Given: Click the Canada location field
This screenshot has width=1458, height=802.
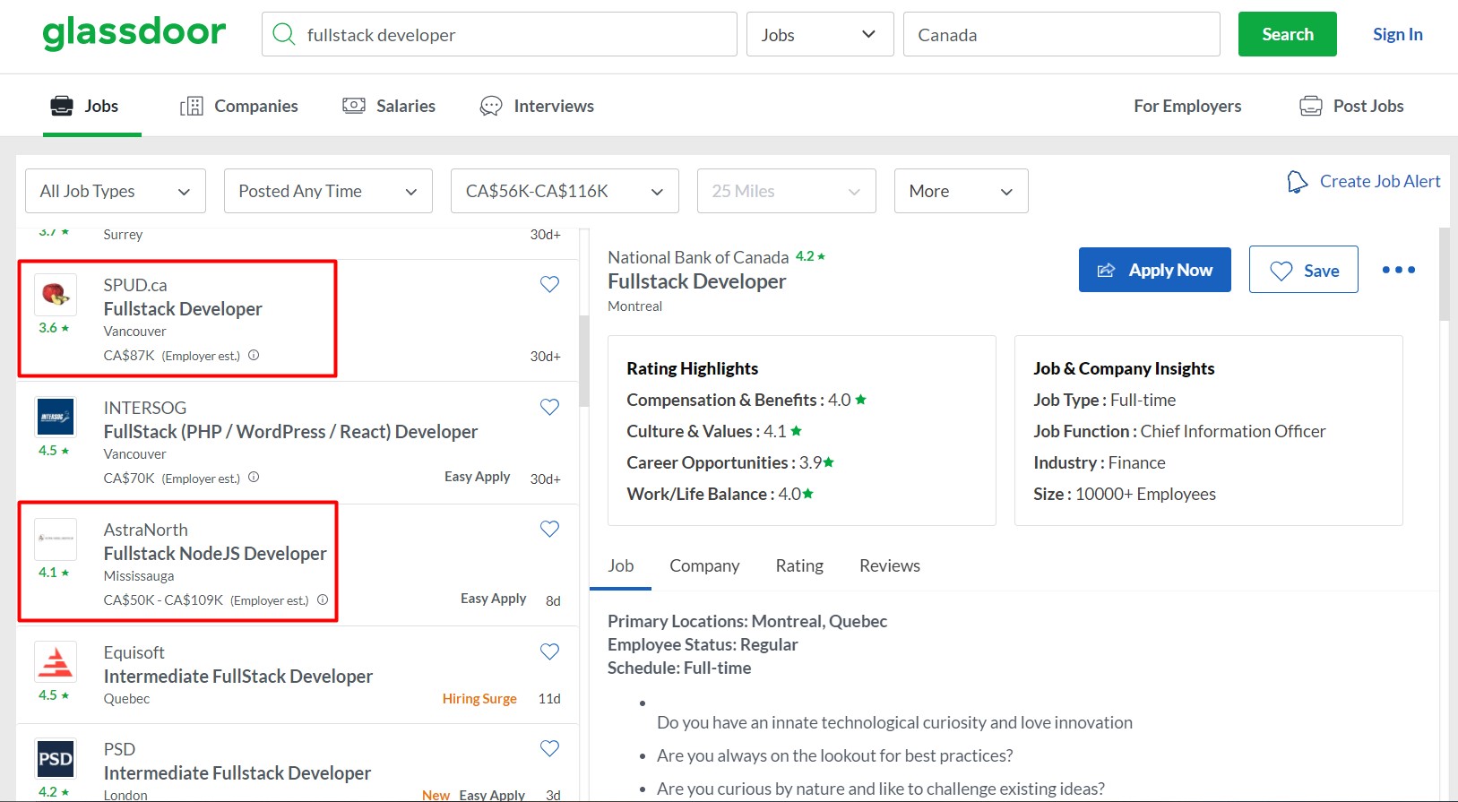Looking at the screenshot, I should coord(1062,34).
